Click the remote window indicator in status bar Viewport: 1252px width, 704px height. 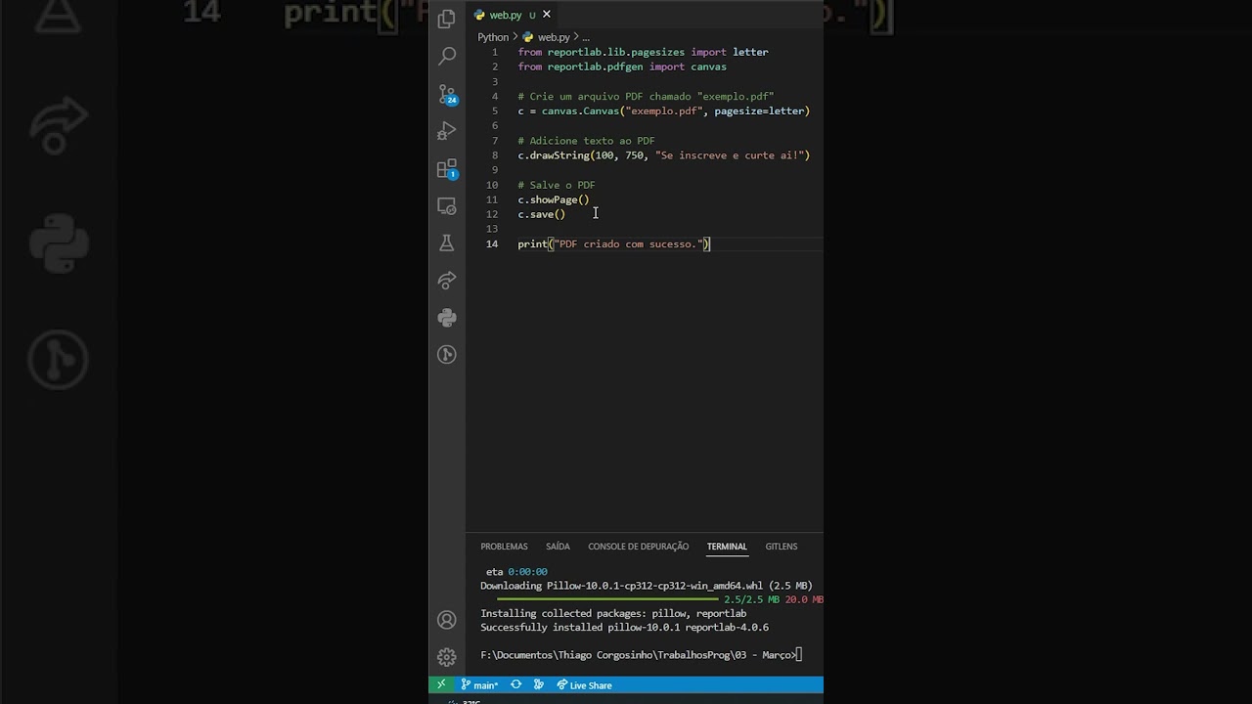click(x=441, y=685)
